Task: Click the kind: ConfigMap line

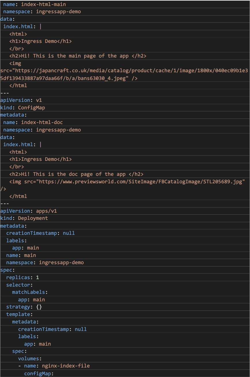Action: 20,107
